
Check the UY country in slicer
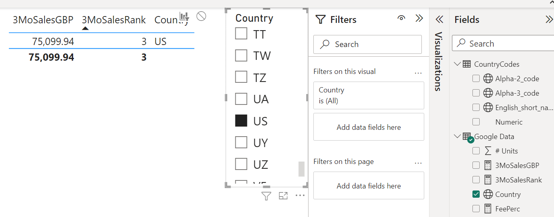pyautogui.click(x=241, y=142)
